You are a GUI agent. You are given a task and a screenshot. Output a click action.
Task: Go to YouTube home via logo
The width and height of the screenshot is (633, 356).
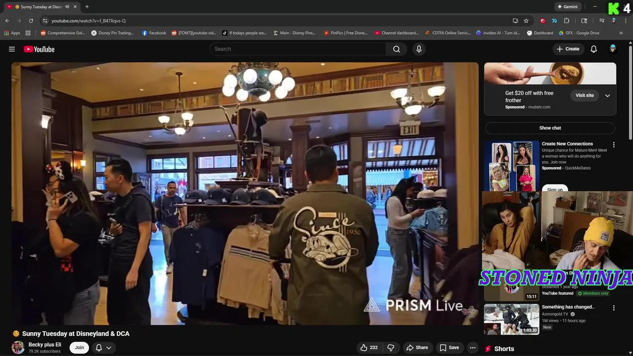(39, 49)
